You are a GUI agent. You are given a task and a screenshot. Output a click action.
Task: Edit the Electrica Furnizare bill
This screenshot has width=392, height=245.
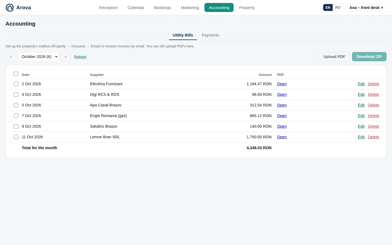[361, 84]
